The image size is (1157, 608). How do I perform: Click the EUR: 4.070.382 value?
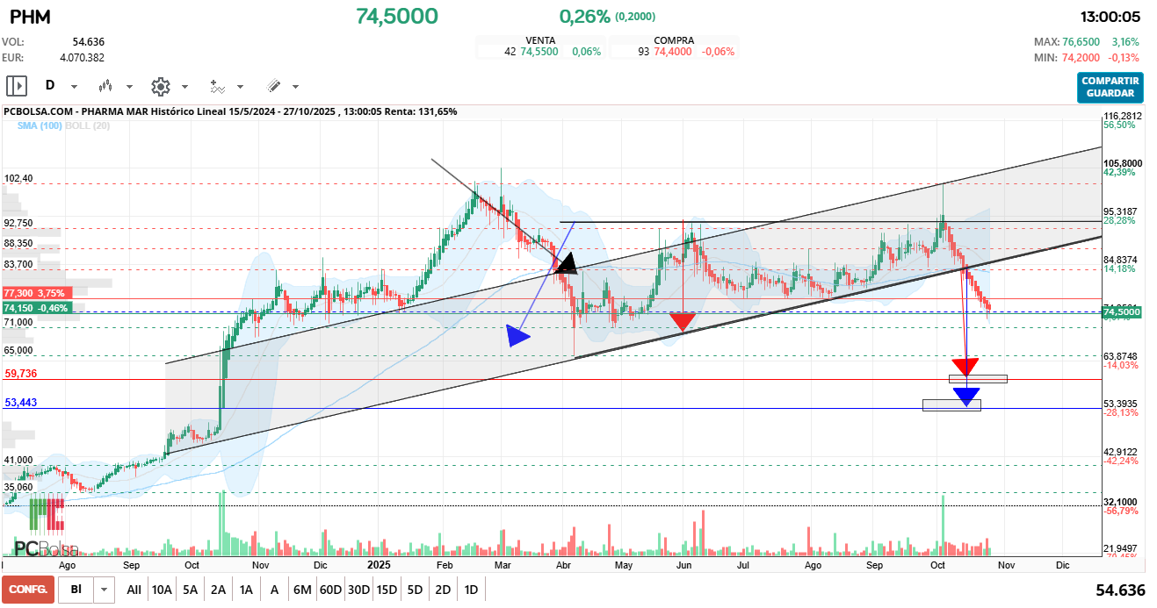tap(83, 57)
